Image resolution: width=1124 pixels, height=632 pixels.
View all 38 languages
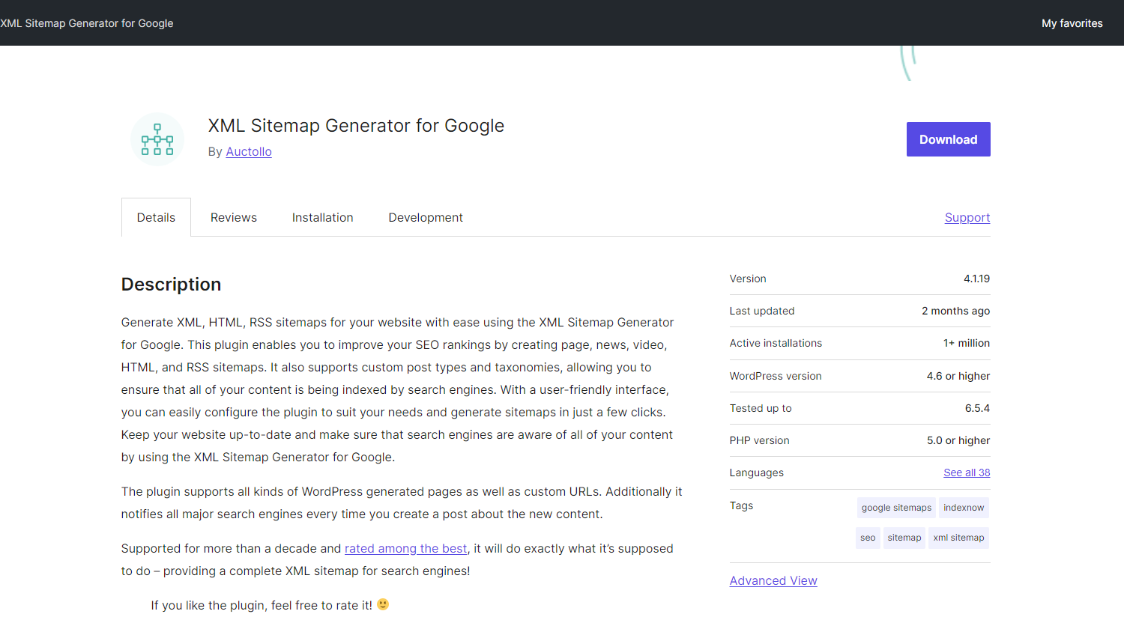(x=967, y=473)
